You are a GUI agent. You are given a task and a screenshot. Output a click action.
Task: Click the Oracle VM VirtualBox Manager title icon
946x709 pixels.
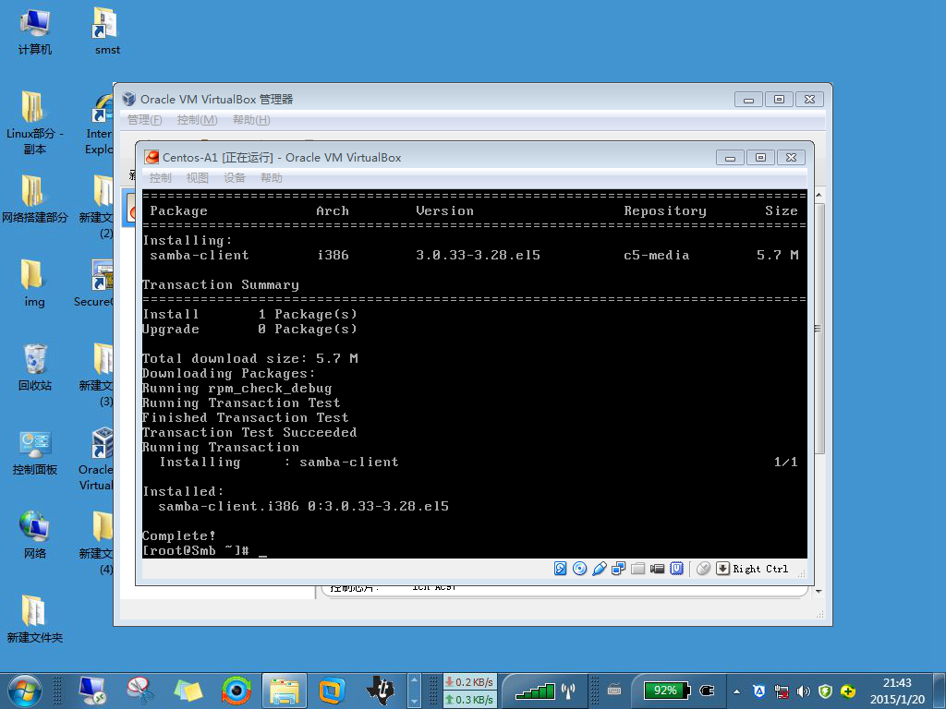pos(128,99)
